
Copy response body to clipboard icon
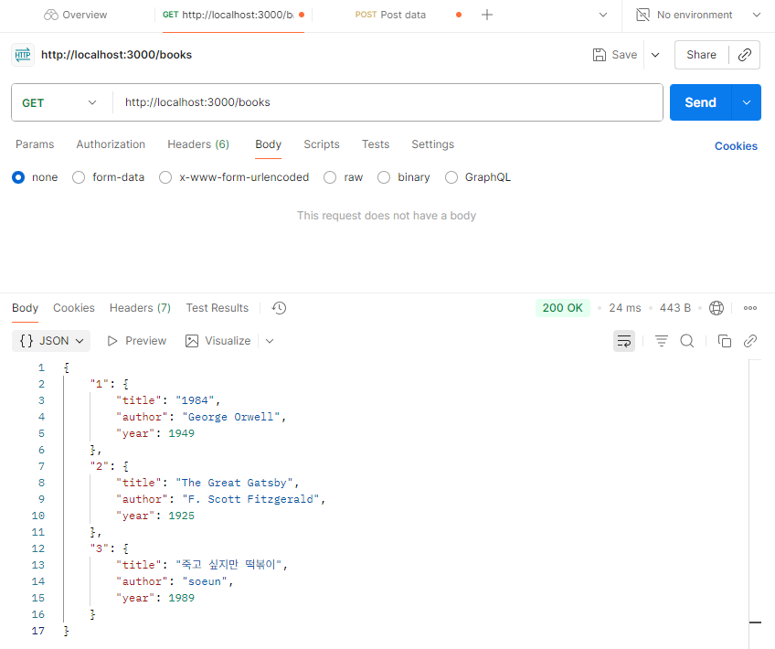point(725,341)
